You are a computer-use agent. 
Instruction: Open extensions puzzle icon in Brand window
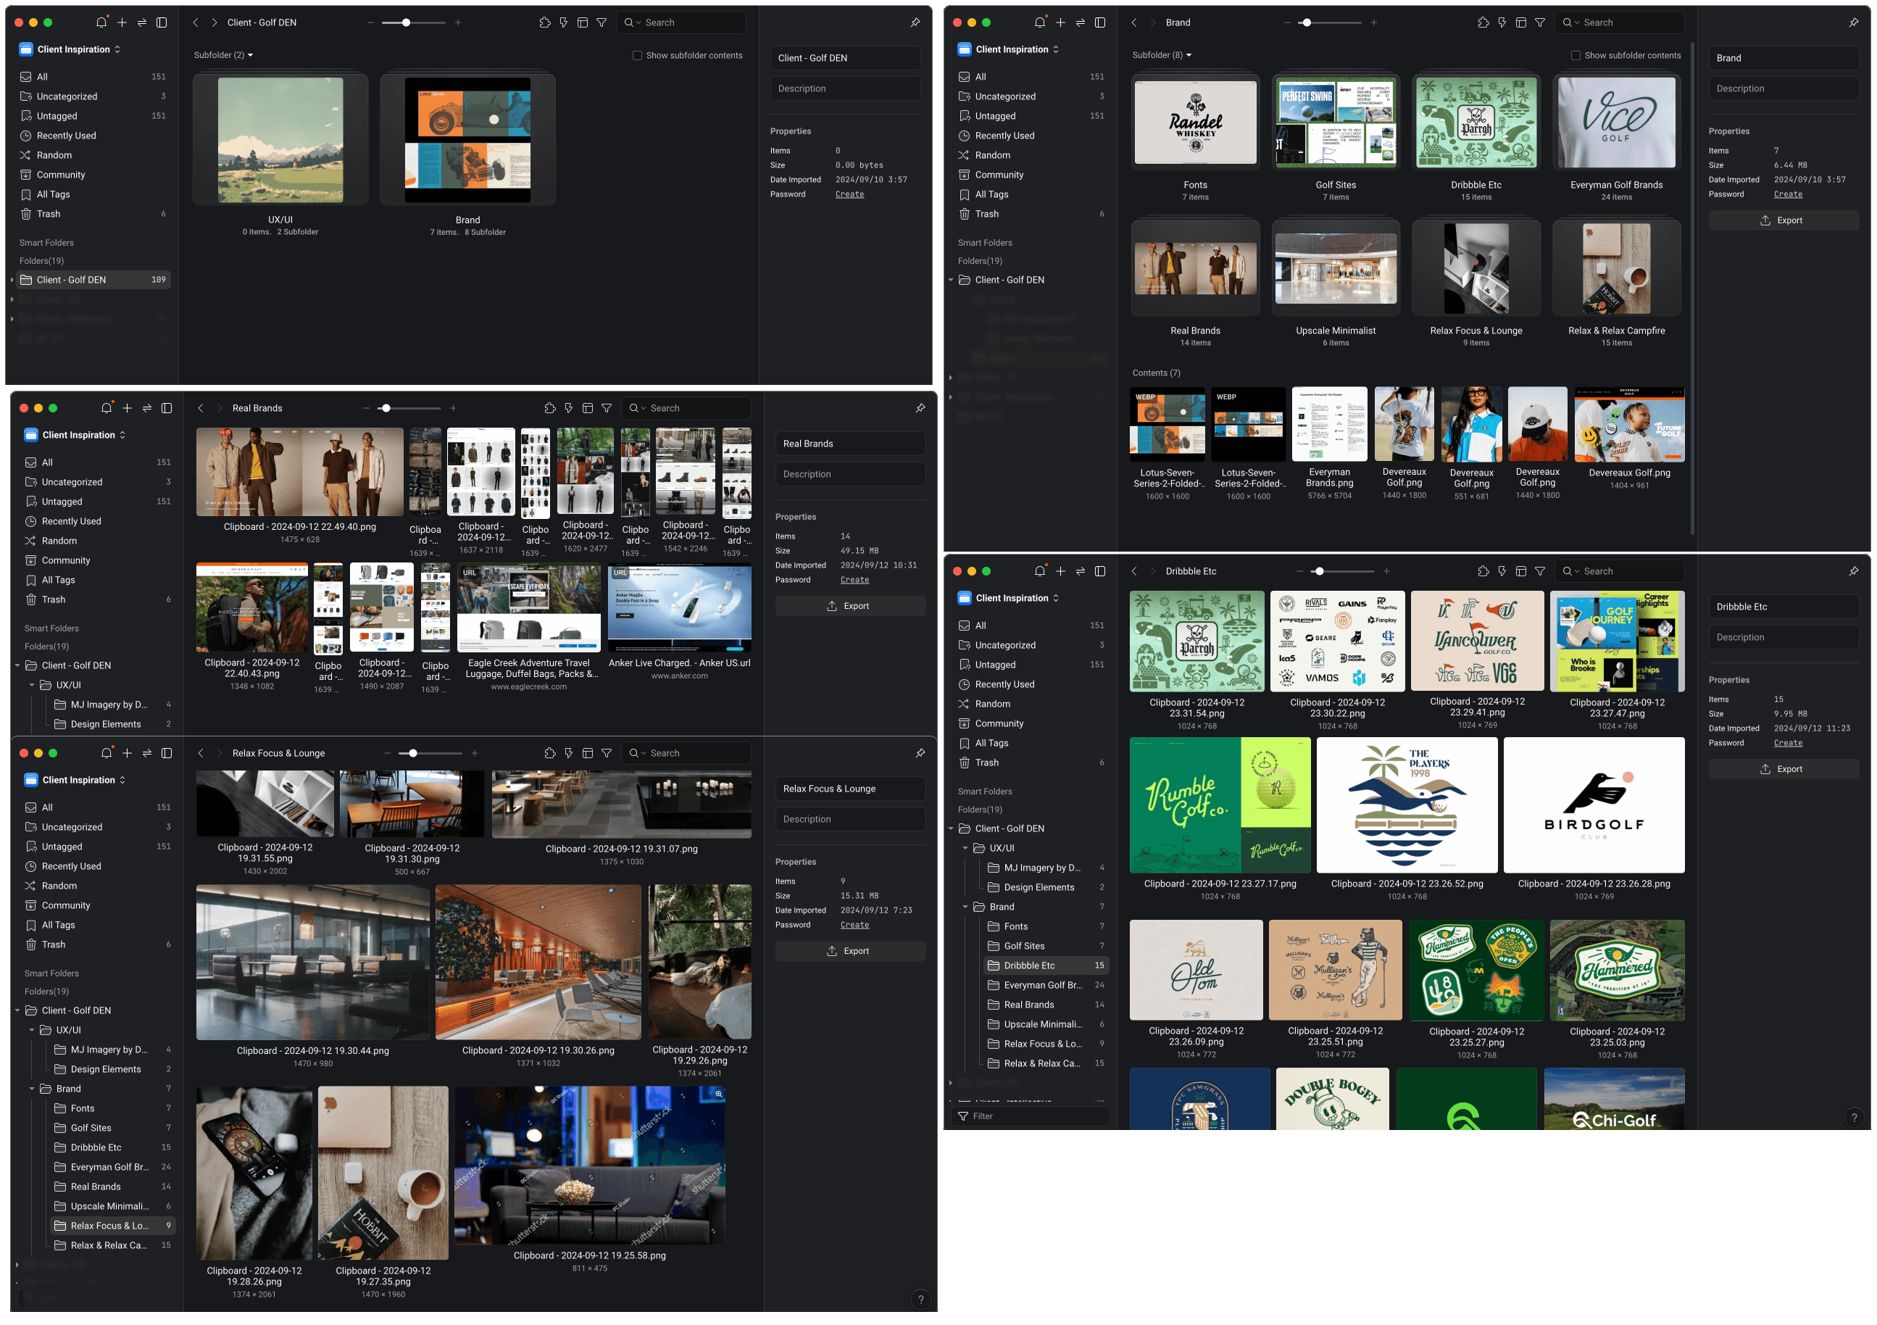coord(1483,22)
